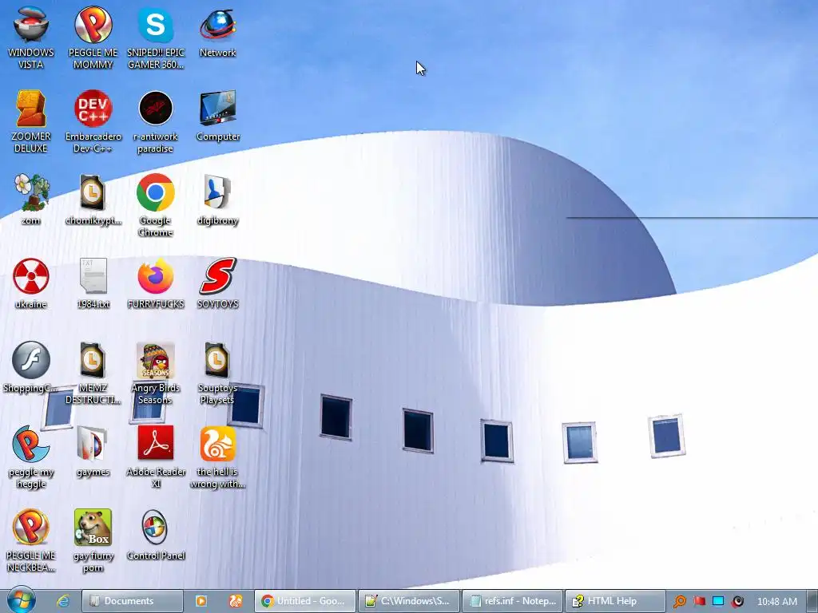
Task: Select the PEGGLE ME MOMMY shortcut
Action: point(93,37)
